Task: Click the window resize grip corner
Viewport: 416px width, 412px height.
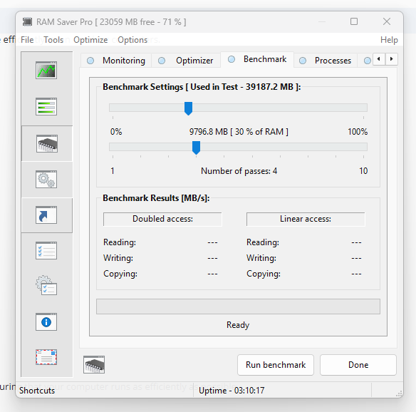Action: tap(399, 394)
